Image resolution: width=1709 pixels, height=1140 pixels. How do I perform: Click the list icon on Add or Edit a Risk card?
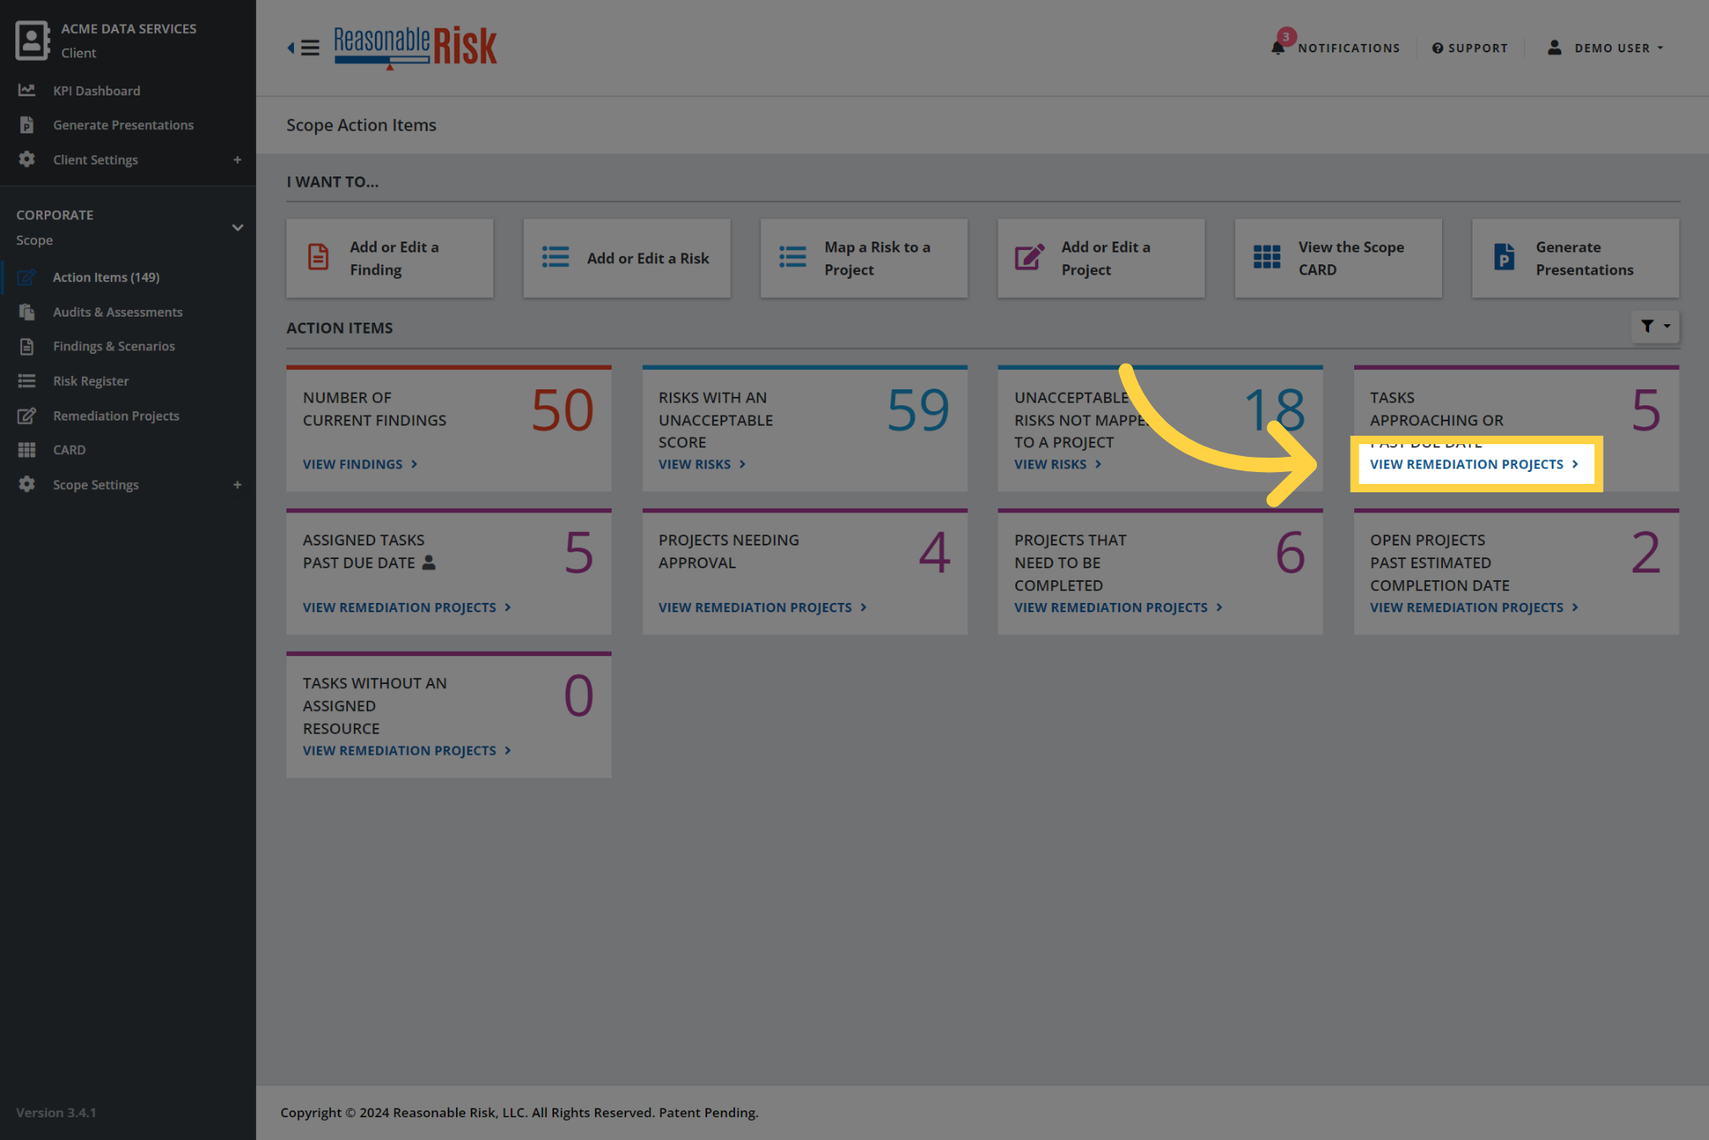click(555, 257)
